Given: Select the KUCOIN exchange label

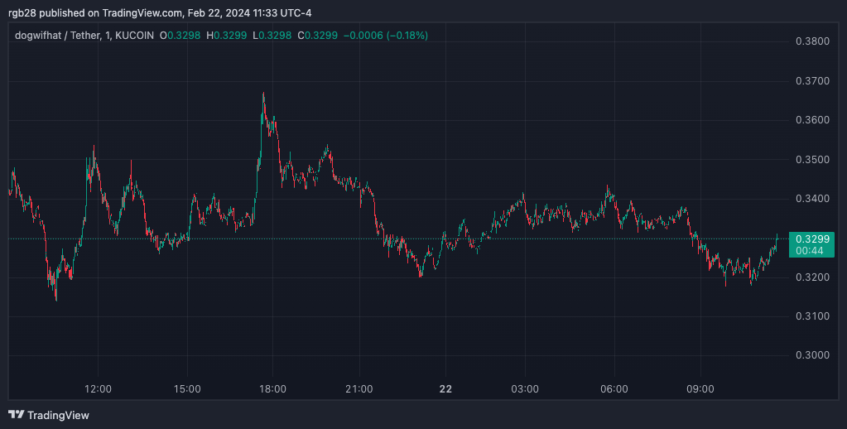Looking at the screenshot, I should pos(132,36).
